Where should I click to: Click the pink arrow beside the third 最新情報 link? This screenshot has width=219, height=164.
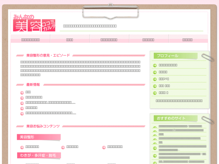(22, 103)
